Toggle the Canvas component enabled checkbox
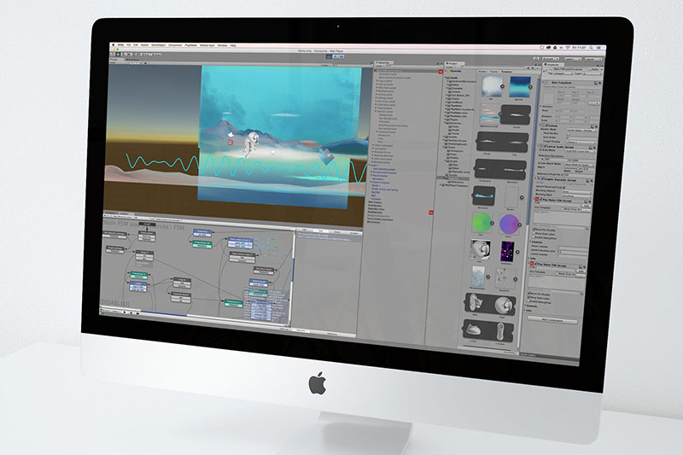The image size is (683, 455). 546,125
